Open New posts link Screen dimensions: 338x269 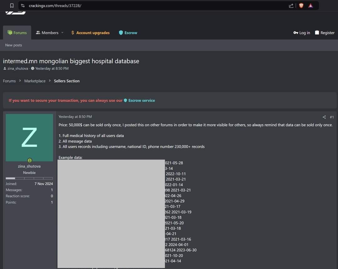(x=13, y=45)
